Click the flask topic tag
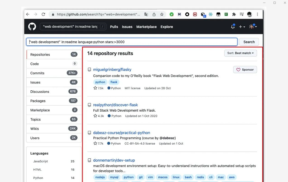The width and height of the screenshot is (288, 182). click(x=114, y=82)
